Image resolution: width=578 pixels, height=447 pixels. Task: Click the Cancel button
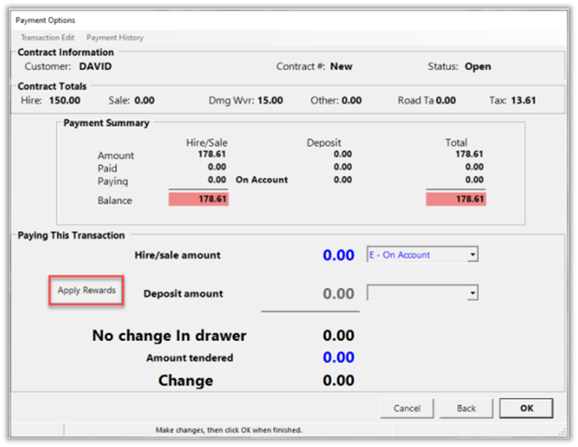(x=406, y=408)
